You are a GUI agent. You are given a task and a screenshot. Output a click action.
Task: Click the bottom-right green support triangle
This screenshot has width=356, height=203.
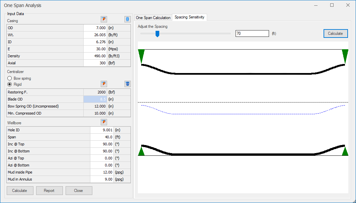click(345, 151)
